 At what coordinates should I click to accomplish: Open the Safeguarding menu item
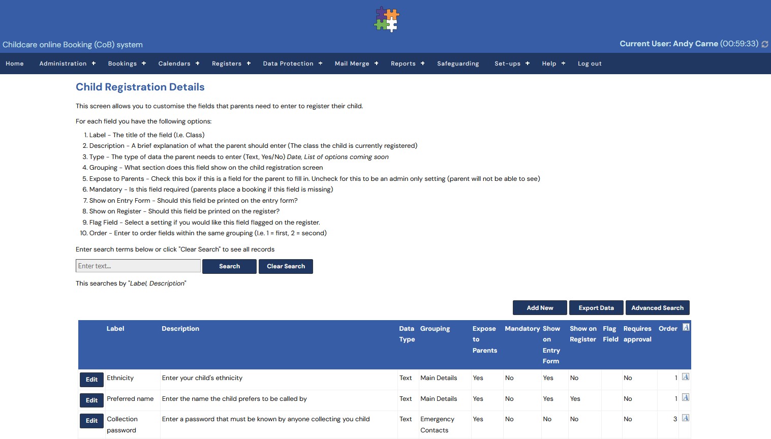458,64
